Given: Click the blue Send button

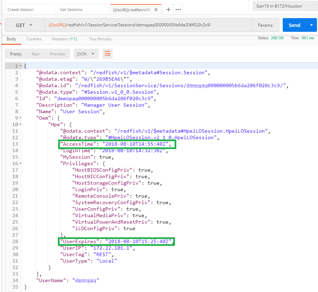Looking at the screenshot, I should [x=294, y=25].
